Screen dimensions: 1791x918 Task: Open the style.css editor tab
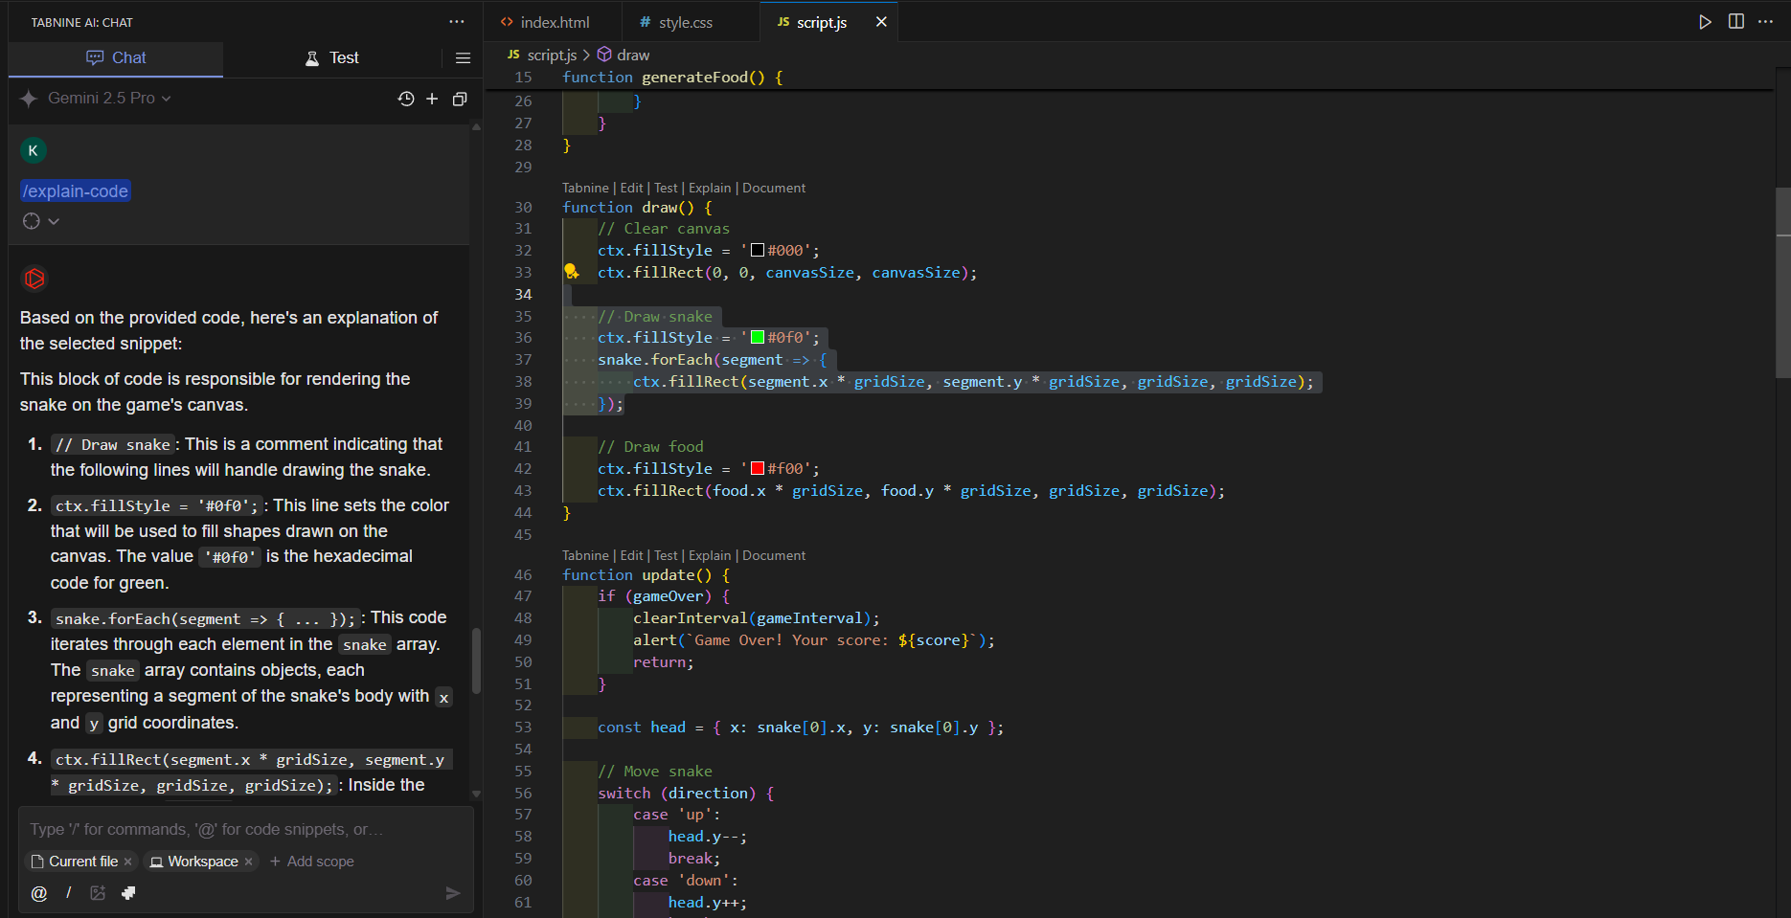[x=685, y=22]
